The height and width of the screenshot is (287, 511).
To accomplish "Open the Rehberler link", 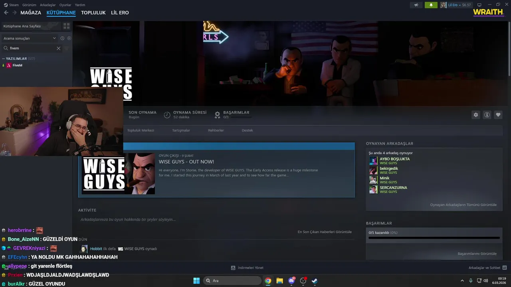I will 216,130.
